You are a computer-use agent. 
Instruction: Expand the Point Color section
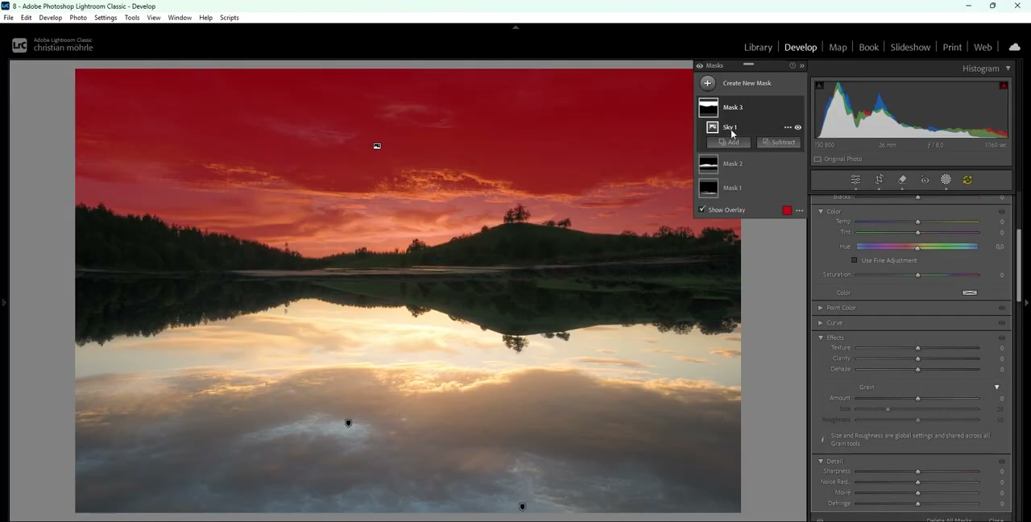coord(821,308)
